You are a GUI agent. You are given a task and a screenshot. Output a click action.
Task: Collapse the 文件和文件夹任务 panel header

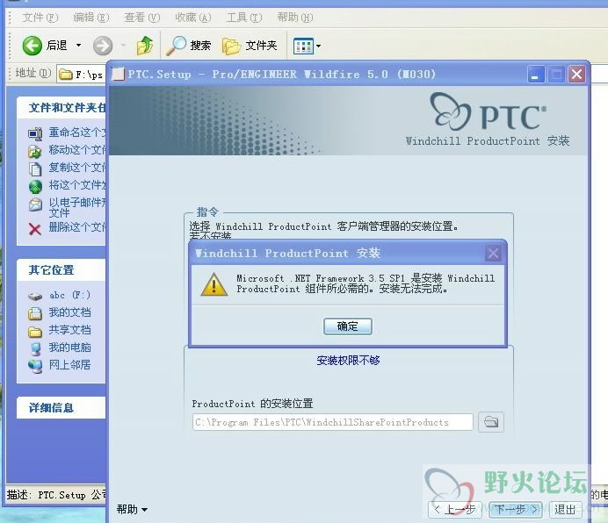(62, 107)
